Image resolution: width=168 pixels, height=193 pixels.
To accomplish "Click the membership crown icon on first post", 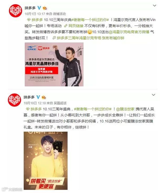I will click(x=45, y=8).
